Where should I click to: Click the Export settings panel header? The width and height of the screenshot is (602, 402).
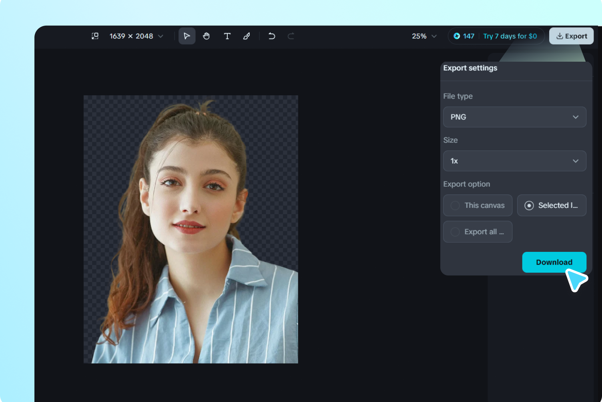[x=470, y=68]
